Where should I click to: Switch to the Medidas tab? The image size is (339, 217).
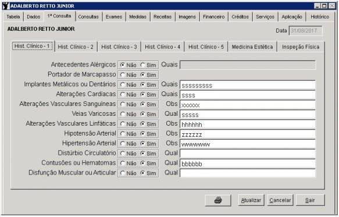click(138, 17)
